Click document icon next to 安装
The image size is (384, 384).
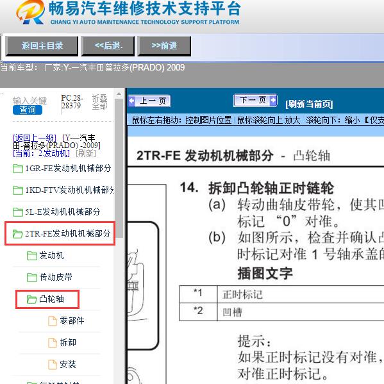(x=53, y=364)
